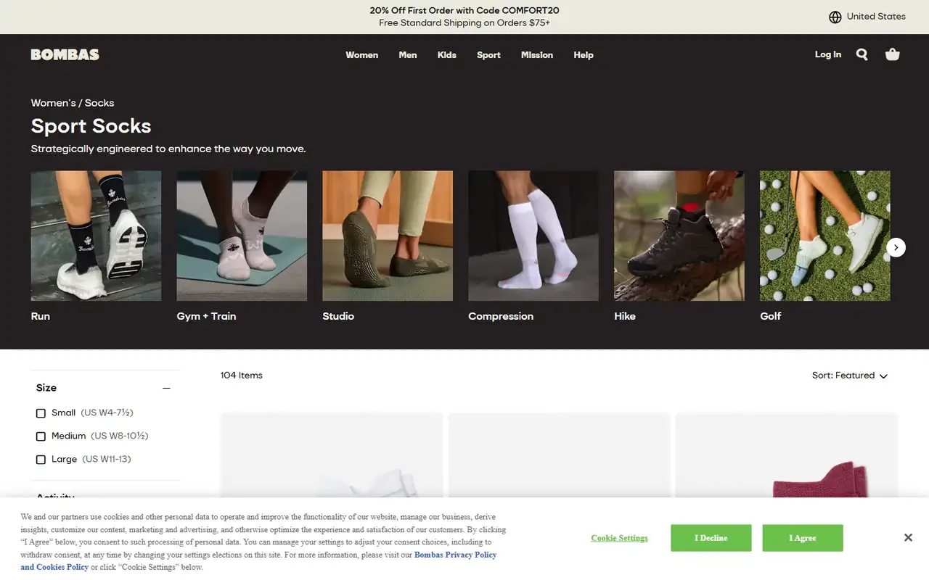
Task: Click the I Decline cookie button
Action: [x=711, y=538]
